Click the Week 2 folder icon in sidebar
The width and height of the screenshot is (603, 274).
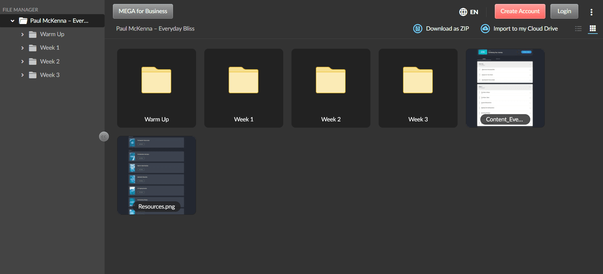tap(33, 62)
